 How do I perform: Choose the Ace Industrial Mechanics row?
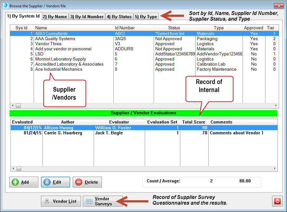tap(58, 69)
